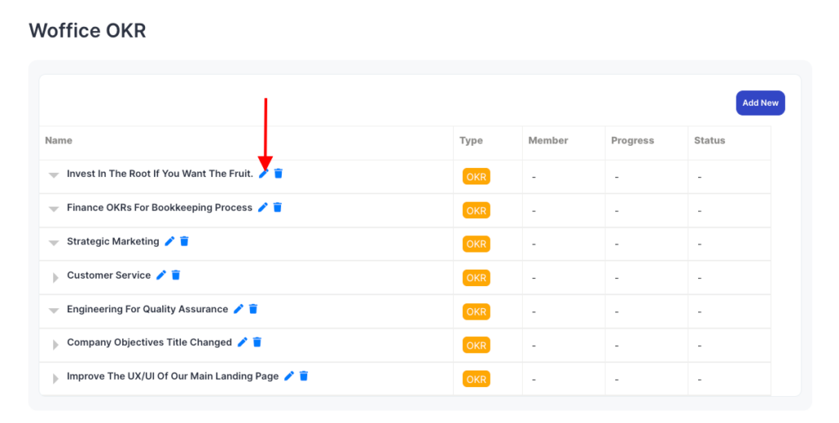Expand the Customer Service row
This screenshot has height=423, width=839.
click(x=55, y=277)
